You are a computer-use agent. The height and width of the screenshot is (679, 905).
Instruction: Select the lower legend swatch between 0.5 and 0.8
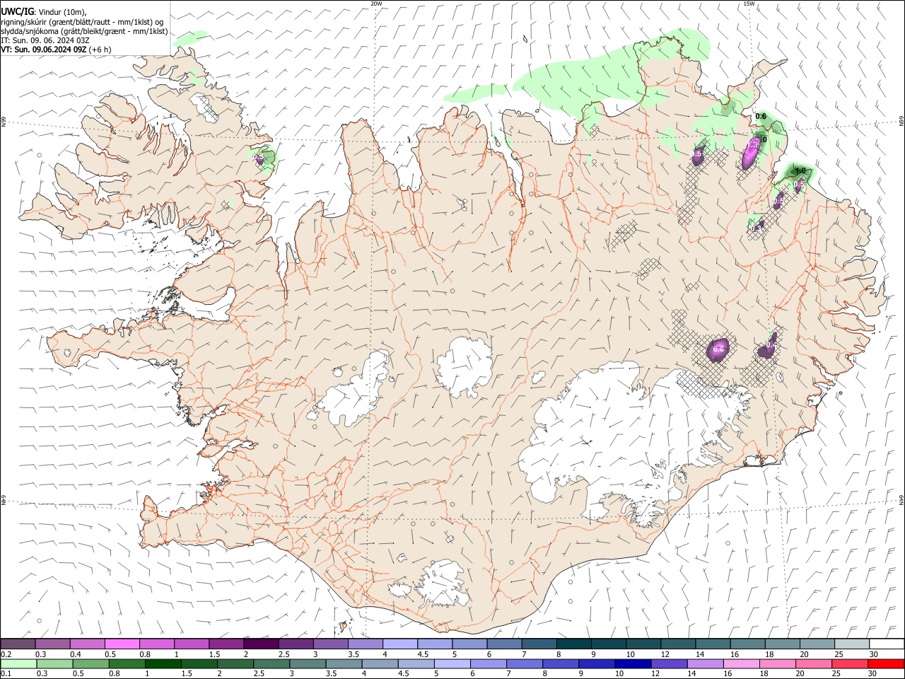tap(91, 663)
